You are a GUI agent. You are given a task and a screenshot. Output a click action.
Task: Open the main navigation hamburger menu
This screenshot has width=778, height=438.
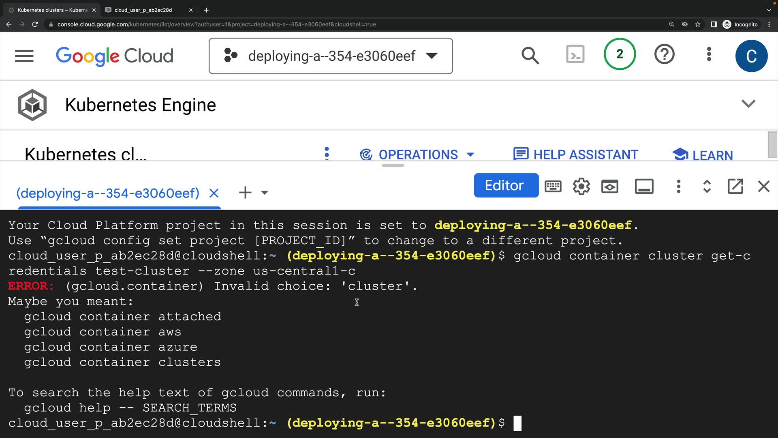tap(24, 56)
